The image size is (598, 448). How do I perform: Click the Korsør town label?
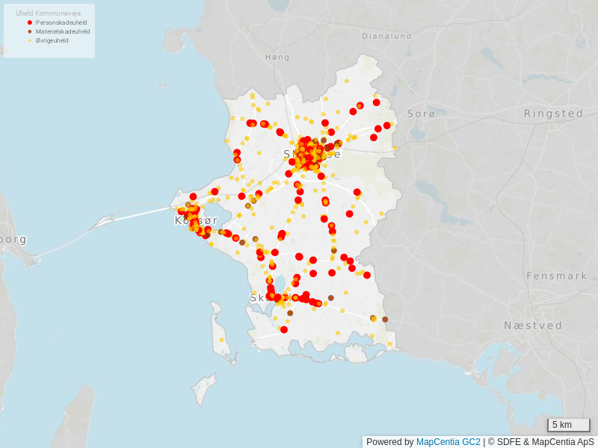pyautogui.click(x=196, y=220)
